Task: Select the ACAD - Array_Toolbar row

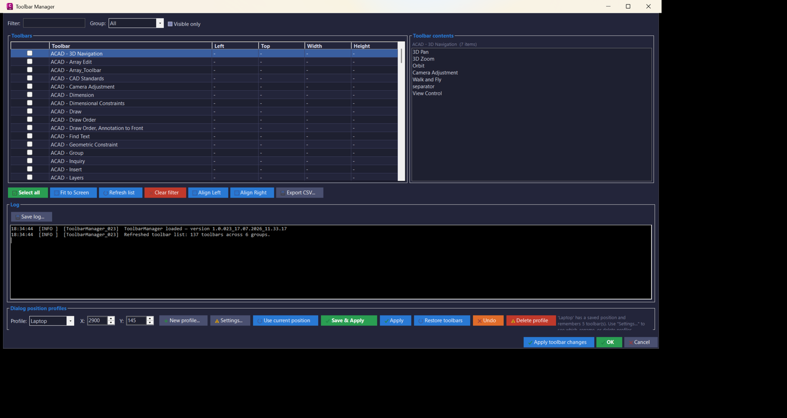Action: coord(204,70)
